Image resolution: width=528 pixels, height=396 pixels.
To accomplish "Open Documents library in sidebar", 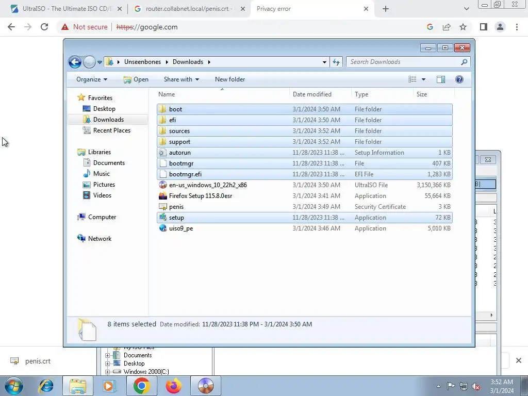I will pos(109,163).
